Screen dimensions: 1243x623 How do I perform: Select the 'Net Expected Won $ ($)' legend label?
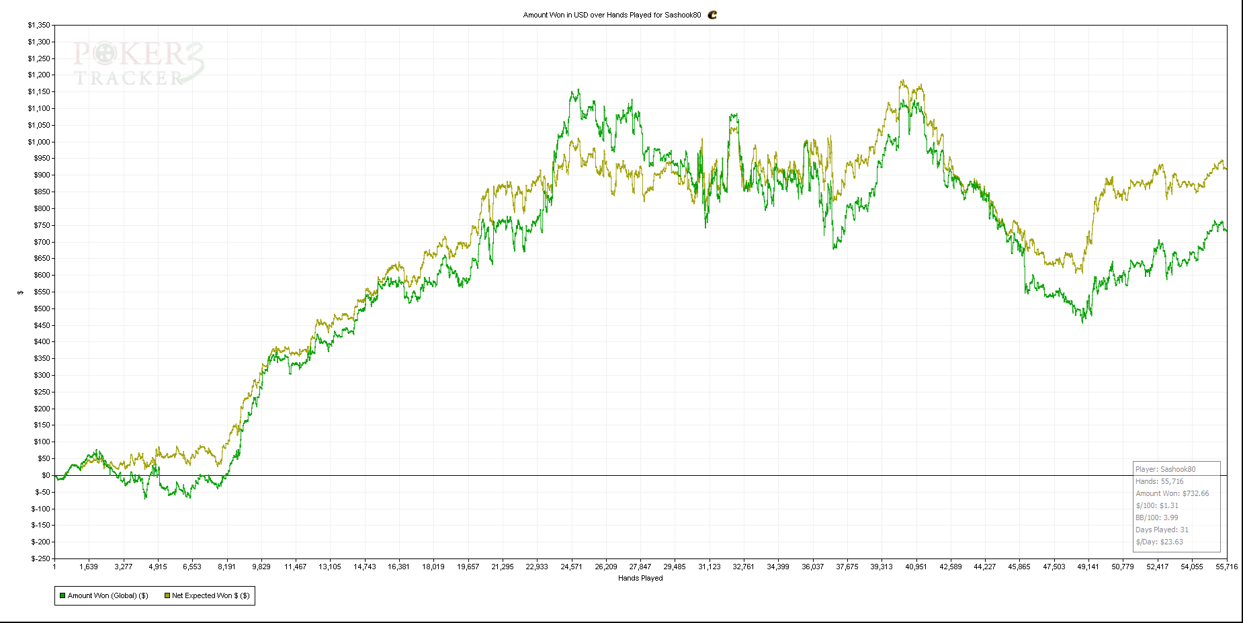coord(210,595)
